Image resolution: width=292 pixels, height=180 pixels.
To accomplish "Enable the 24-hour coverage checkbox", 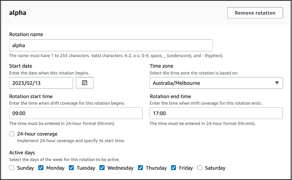I will click(x=12, y=134).
